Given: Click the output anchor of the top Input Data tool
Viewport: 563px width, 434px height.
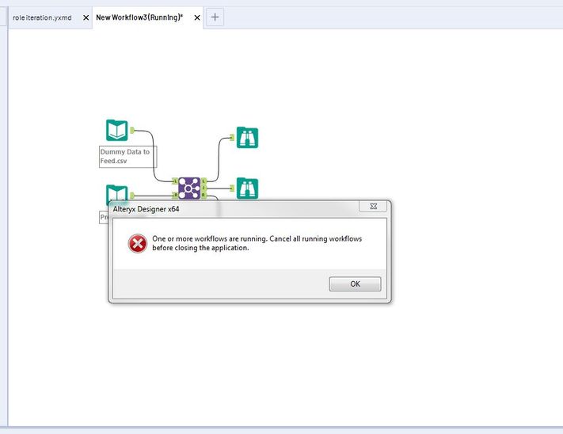Looking at the screenshot, I should [132, 131].
